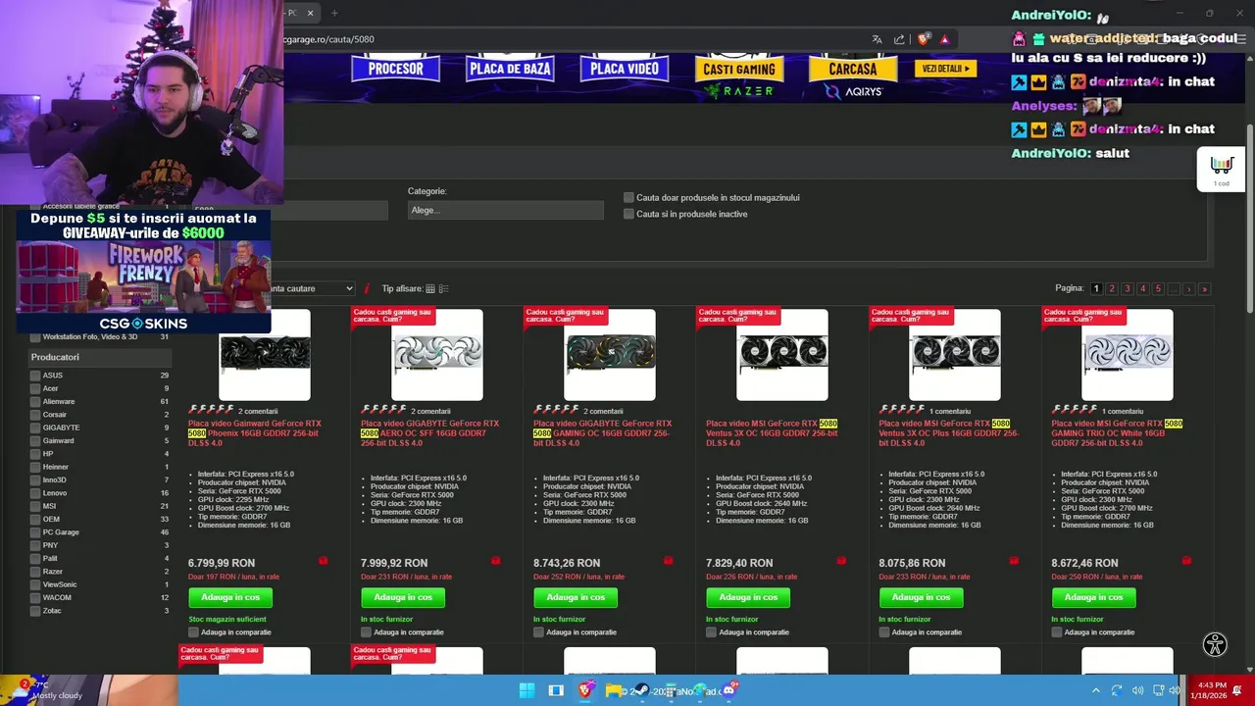The image size is (1255, 706).
Task: Add MSI GAMING TRIO OC White wishlist heart
Action: 1185,561
